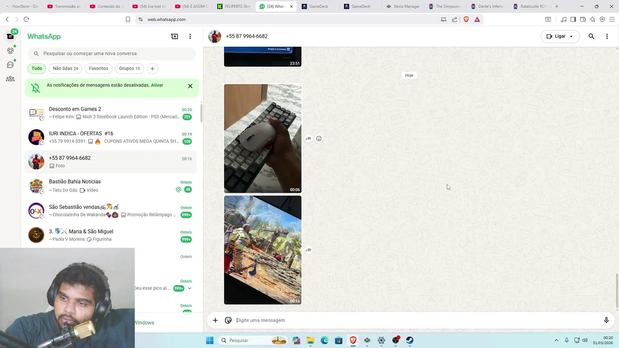Open the browser share icon
The width and height of the screenshot is (619, 348).
tap(455, 19)
